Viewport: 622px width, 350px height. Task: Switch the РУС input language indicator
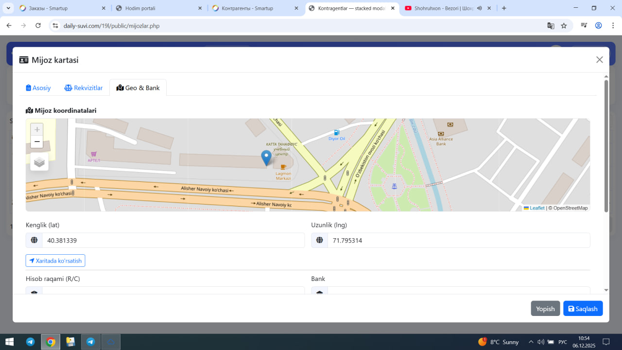pos(563,342)
